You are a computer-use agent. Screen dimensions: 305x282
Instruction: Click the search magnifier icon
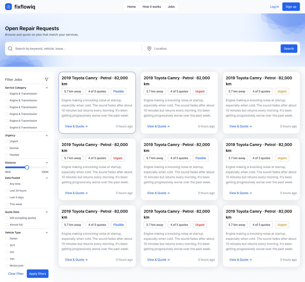click(x=10, y=49)
